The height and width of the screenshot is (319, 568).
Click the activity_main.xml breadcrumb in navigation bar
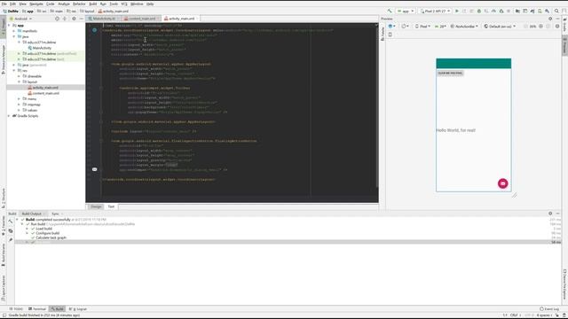(113, 12)
